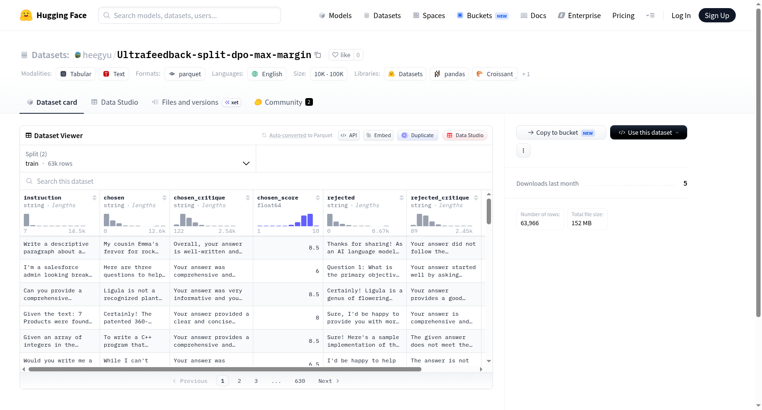The width and height of the screenshot is (762, 410).
Task: Show the +1 more libraries
Action: point(526,74)
